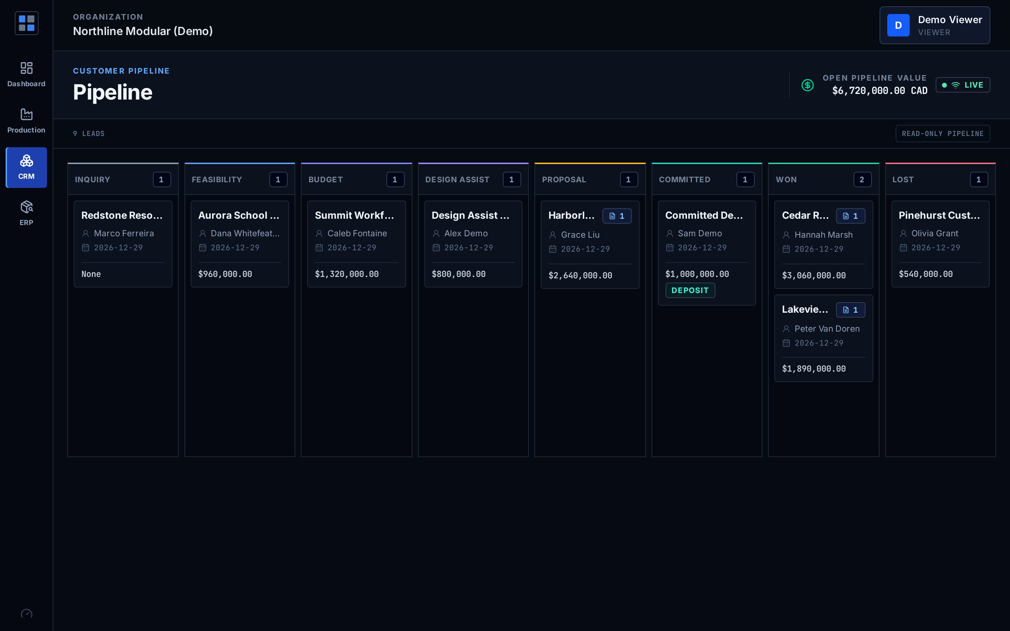Go to the Production sidebar icon
Image resolution: width=1010 pixels, height=631 pixels.
click(x=26, y=121)
